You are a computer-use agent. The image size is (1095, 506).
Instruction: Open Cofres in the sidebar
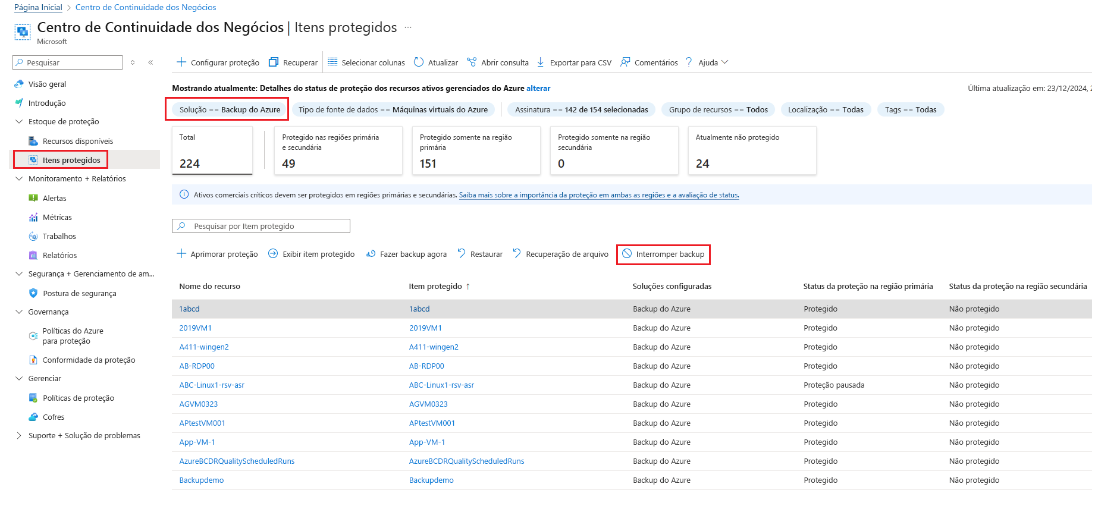tap(54, 417)
